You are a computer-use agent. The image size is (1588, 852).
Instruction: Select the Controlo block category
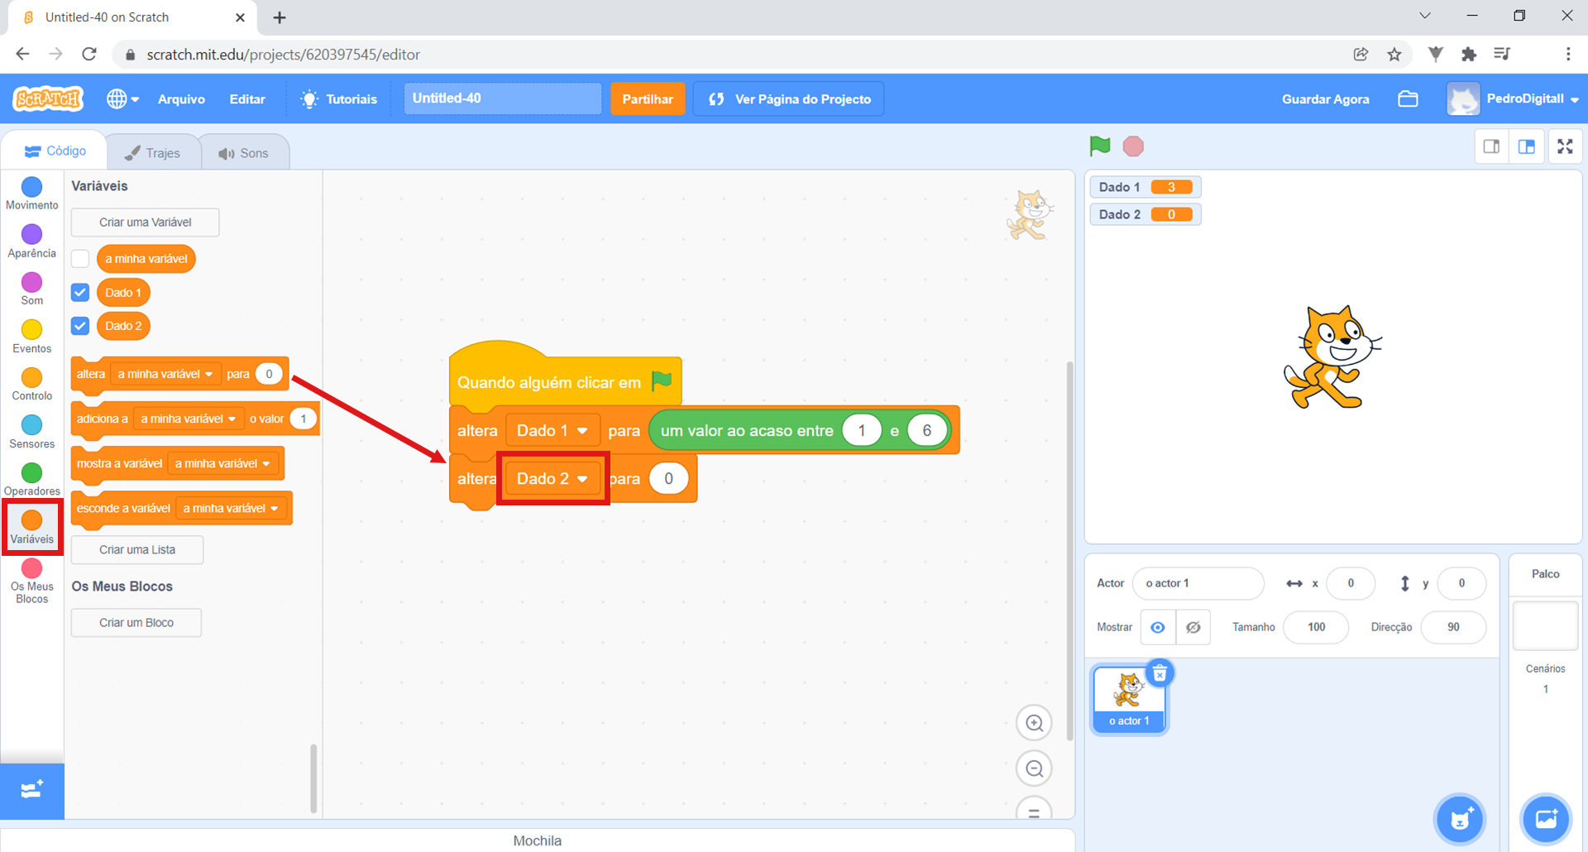(x=31, y=385)
